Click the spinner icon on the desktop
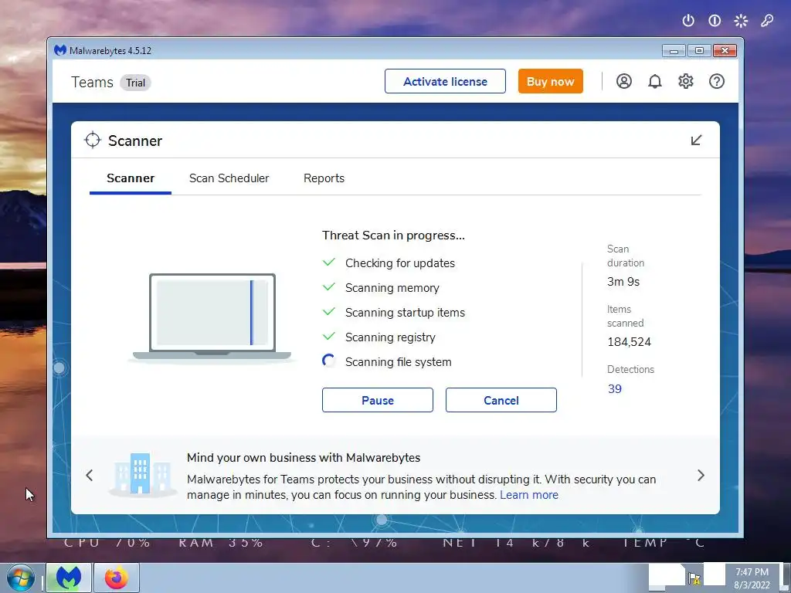The width and height of the screenshot is (791, 593). pyautogui.click(x=741, y=21)
